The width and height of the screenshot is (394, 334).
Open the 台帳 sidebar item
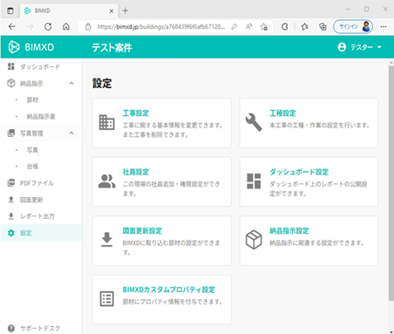32,167
